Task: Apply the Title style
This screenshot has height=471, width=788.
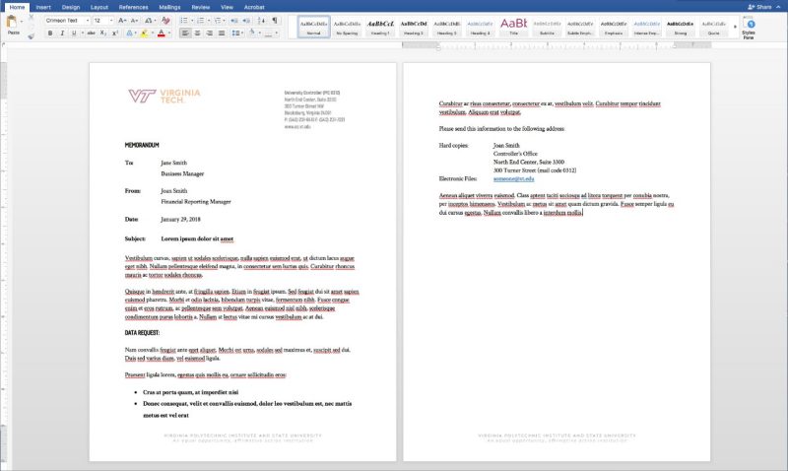Action: click(x=513, y=27)
